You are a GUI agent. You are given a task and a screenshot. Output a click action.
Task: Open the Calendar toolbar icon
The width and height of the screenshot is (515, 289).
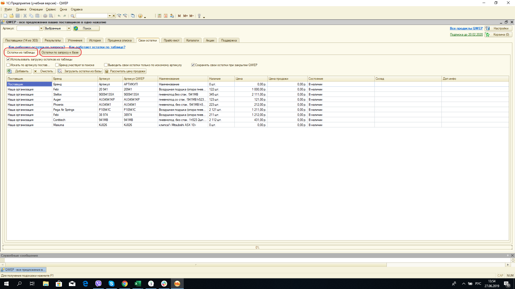coord(165,16)
